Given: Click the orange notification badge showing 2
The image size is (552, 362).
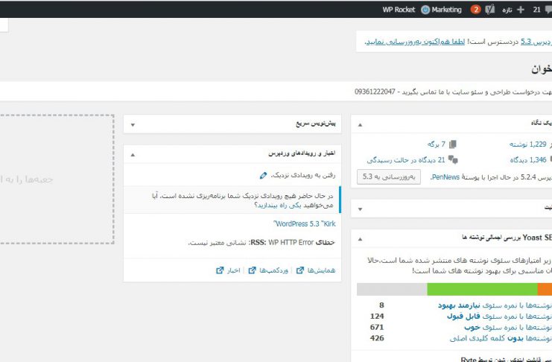Looking at the screenshot, I should pyautogui.click(x=475, y=10).
